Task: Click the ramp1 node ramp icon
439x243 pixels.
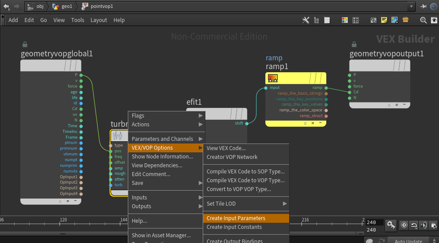Action: [273, 78]
